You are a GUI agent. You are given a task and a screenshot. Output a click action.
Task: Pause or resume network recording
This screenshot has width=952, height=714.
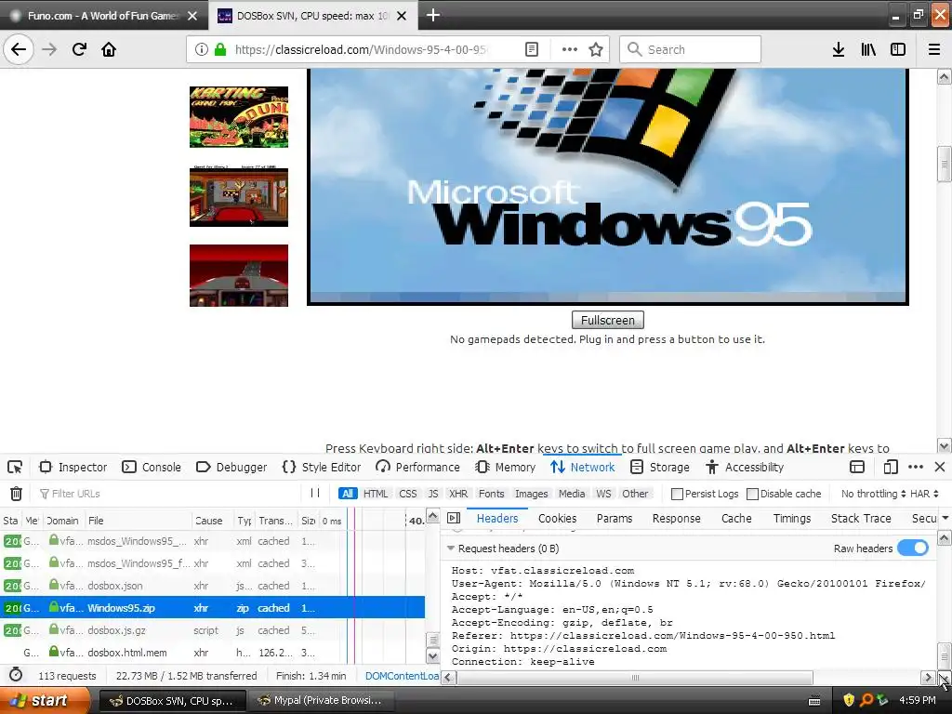314,493
